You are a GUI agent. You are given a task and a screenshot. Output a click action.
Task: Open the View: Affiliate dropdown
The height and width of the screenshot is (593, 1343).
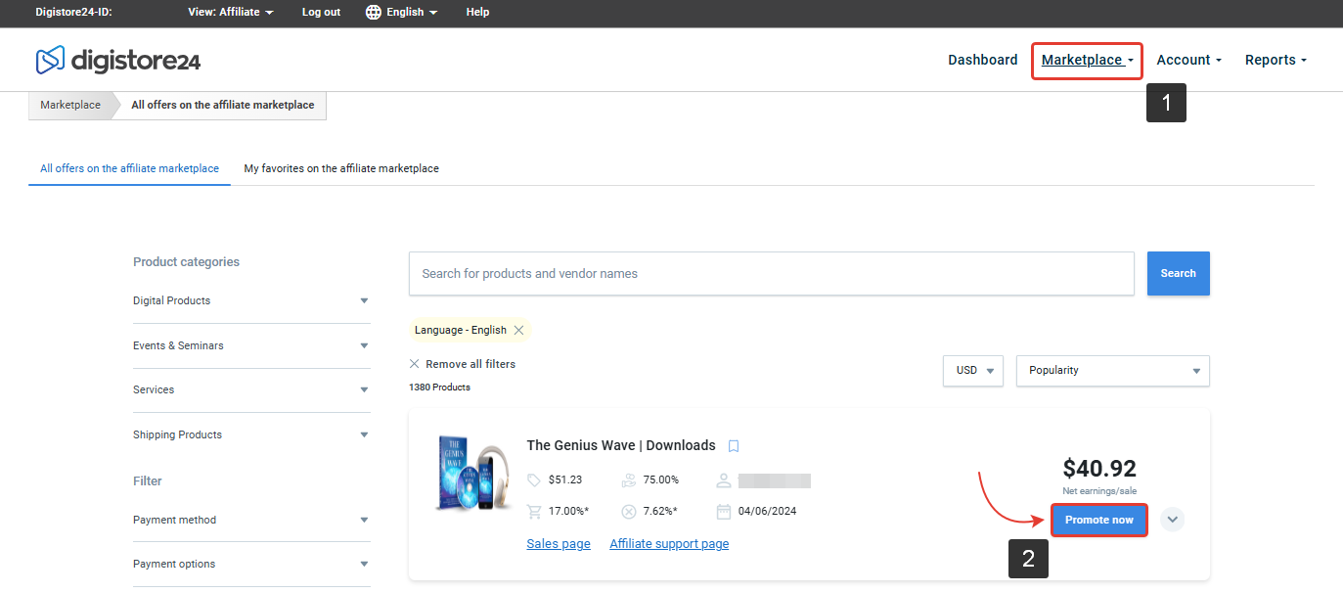(x=230, y=12)
